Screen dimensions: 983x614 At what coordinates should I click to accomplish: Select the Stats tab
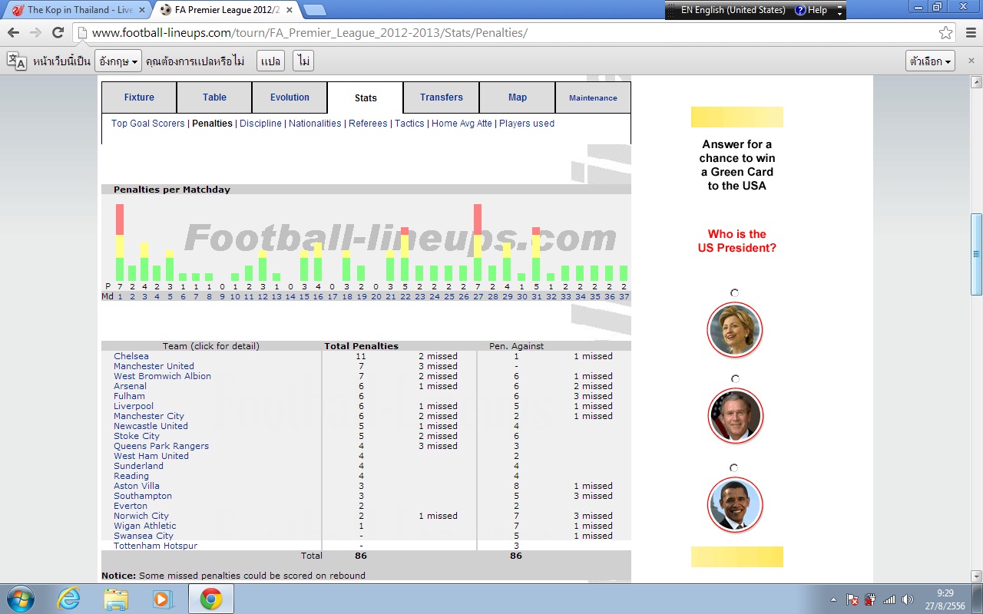click(x=366, y=98)
